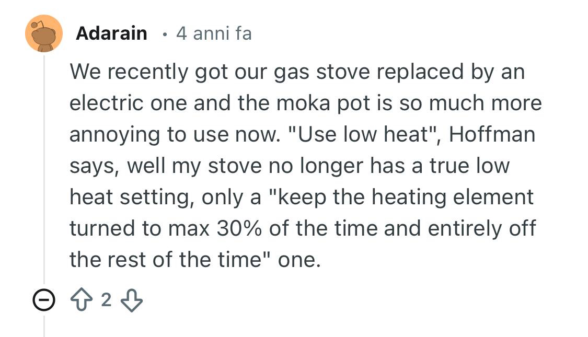Click the word "Hoffman" in the comment

pyautogui.click(x=492, y=134)
